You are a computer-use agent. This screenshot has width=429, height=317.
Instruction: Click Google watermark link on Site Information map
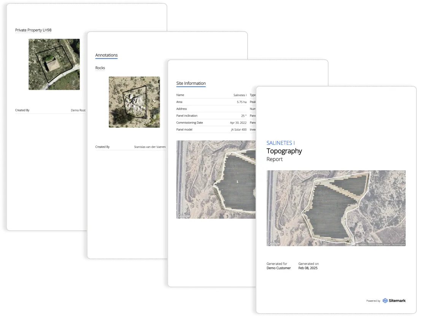point(184,216)
